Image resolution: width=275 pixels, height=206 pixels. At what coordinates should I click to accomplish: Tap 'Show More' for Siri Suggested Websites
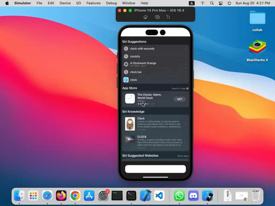tap(183, 156)
